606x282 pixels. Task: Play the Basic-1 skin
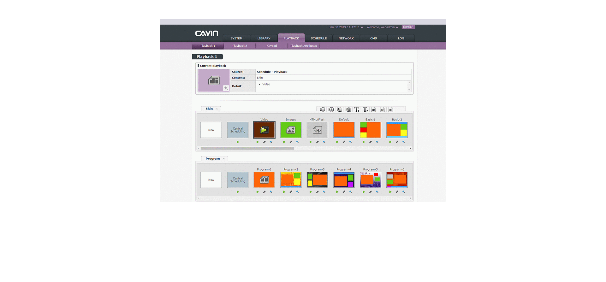[x=364, y=142]
